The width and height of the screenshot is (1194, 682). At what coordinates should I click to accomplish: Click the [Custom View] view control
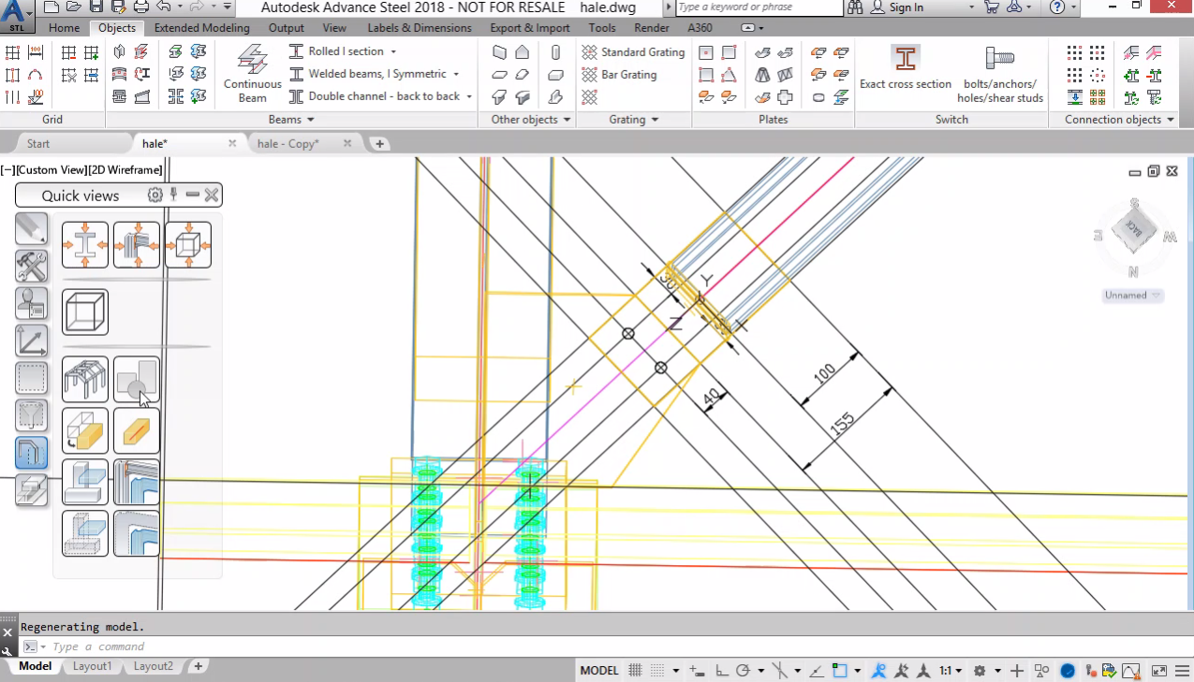[52, 170]
